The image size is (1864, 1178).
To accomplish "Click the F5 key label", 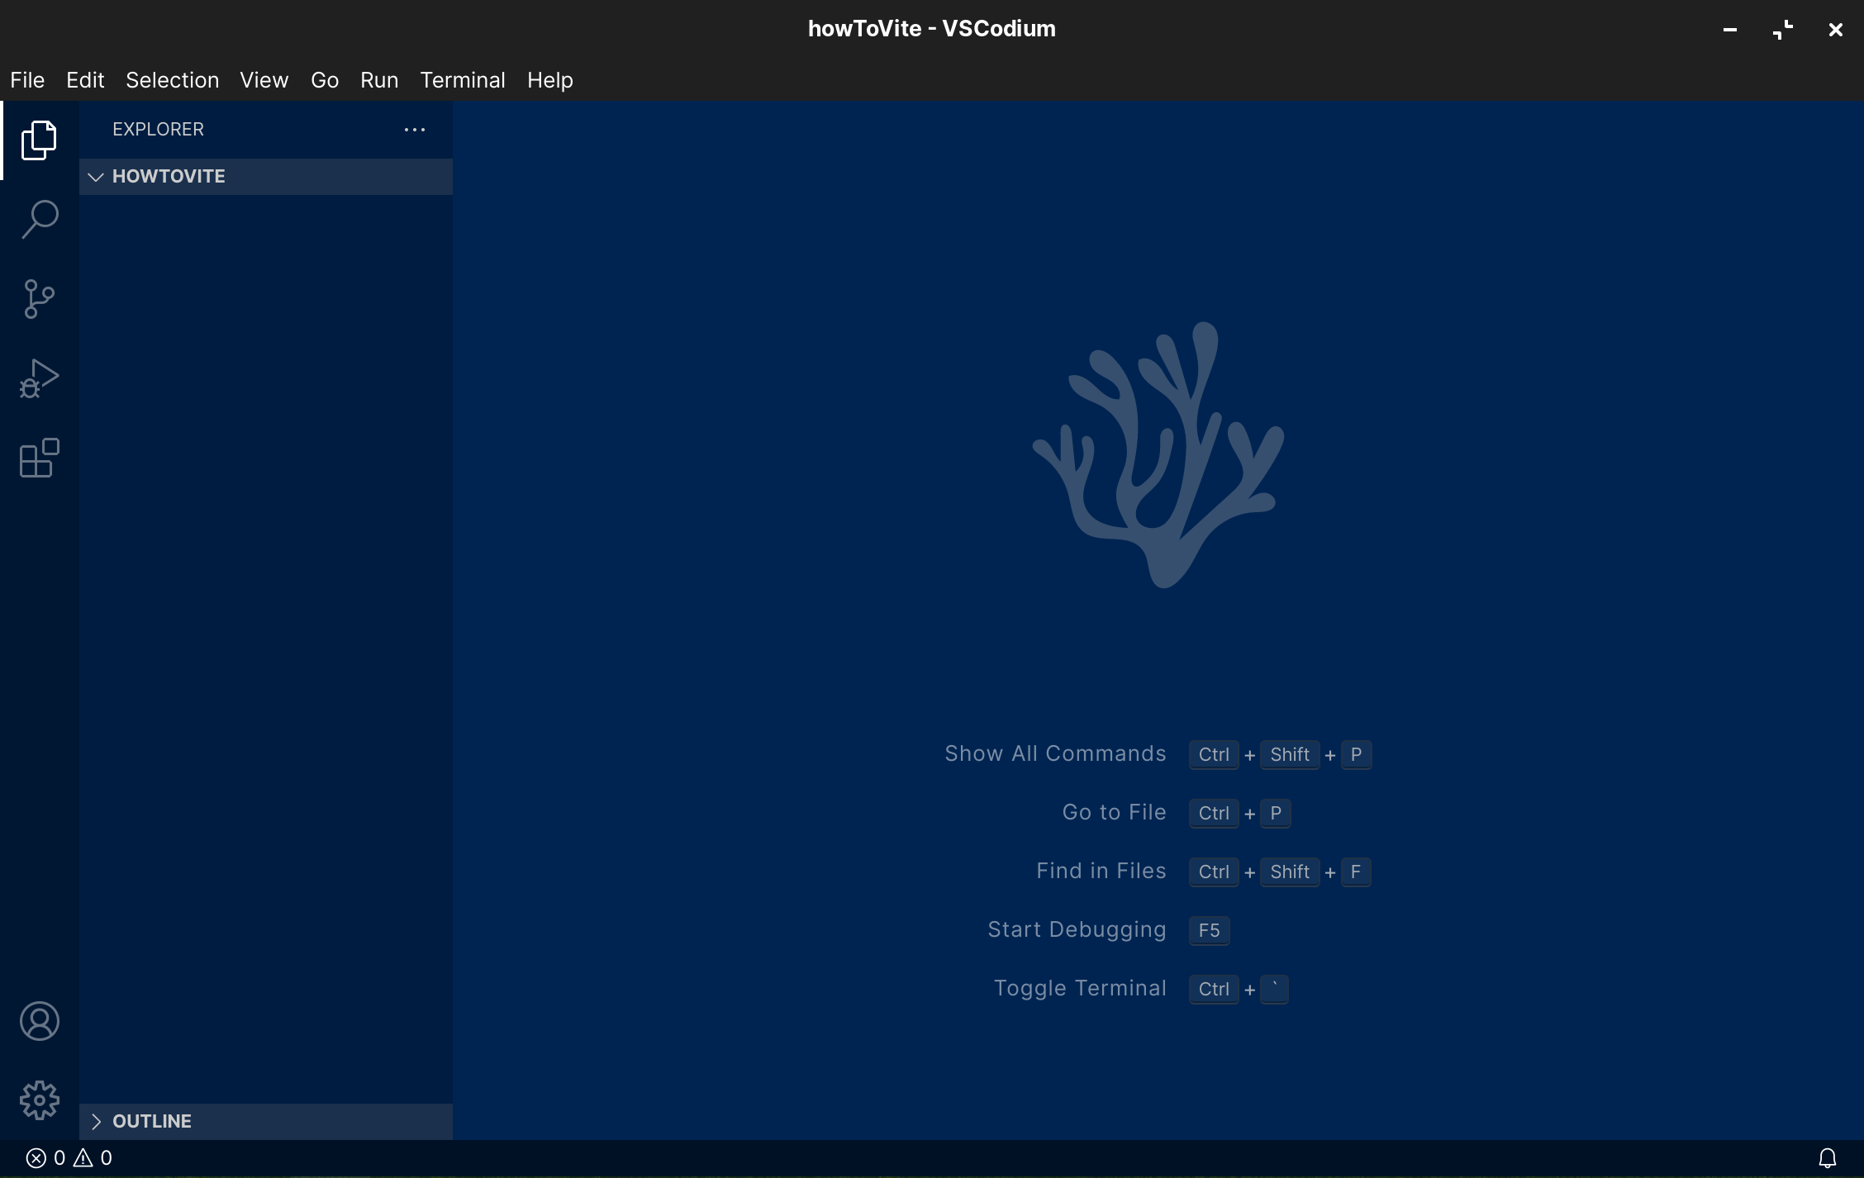I will click(x=1209, y=930).
